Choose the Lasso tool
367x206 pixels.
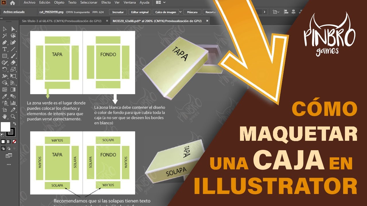click(x=13, y=36)
